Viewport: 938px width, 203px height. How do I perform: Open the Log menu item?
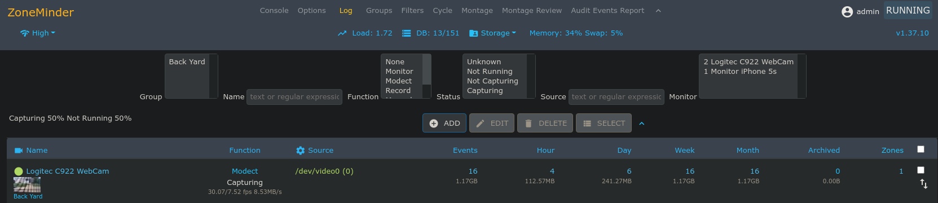pyautogui.click(x=346, y=11)
